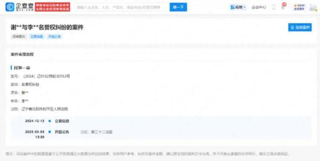Expand the 应用 dropdown menu
The width and height of the screenshot is (320, 161).
point(238,7)
